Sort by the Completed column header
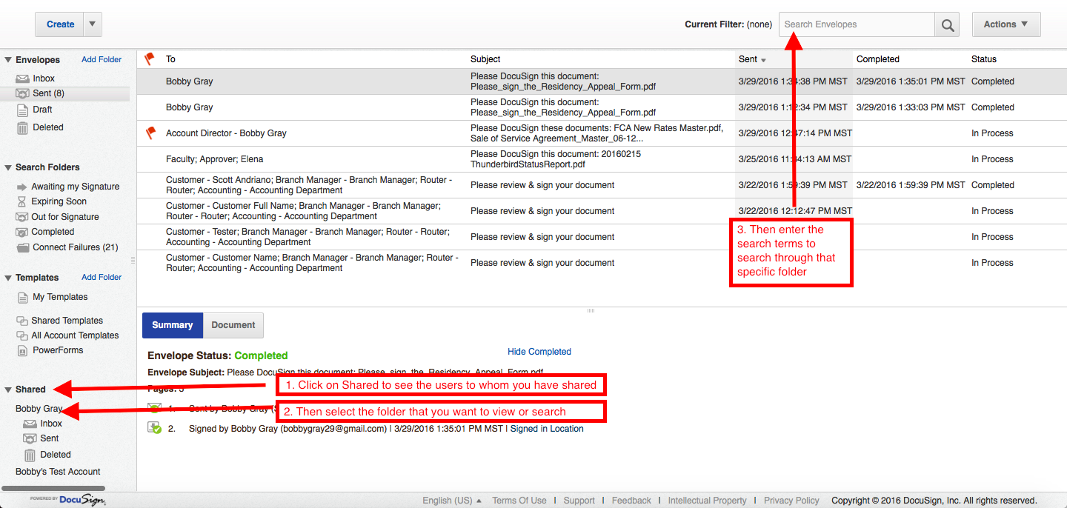The width and height of the screenshot is (1067, 508). (x=878, y=59)
